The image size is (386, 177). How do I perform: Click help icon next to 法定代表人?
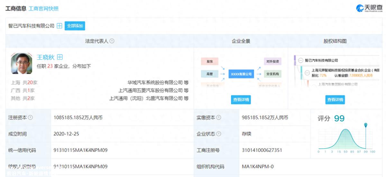[112, 41]
